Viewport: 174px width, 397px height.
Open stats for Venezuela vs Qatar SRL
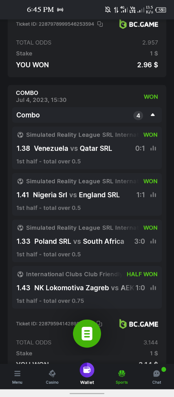click(153, 149)
